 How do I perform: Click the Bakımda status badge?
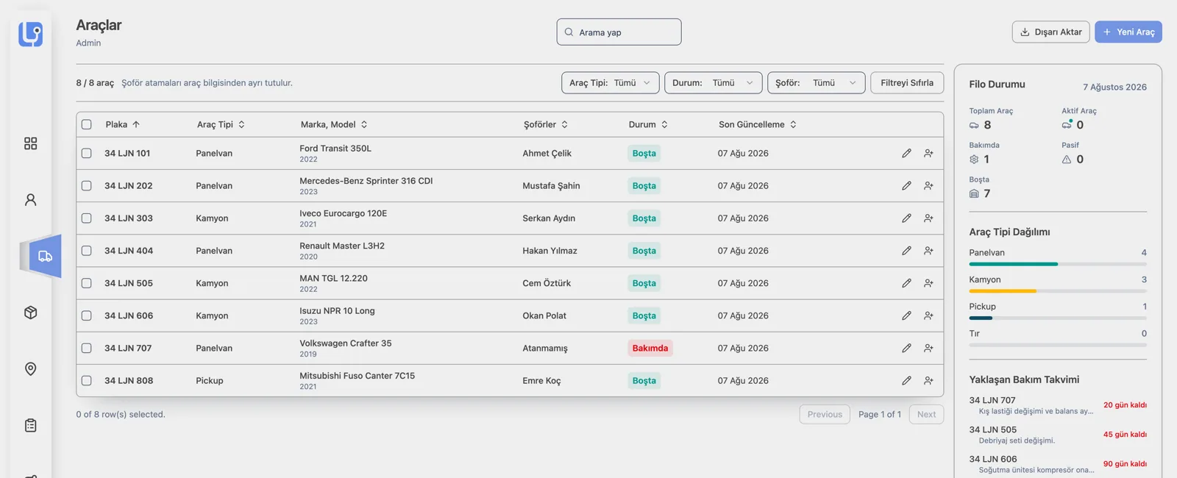tap(650, 348)
